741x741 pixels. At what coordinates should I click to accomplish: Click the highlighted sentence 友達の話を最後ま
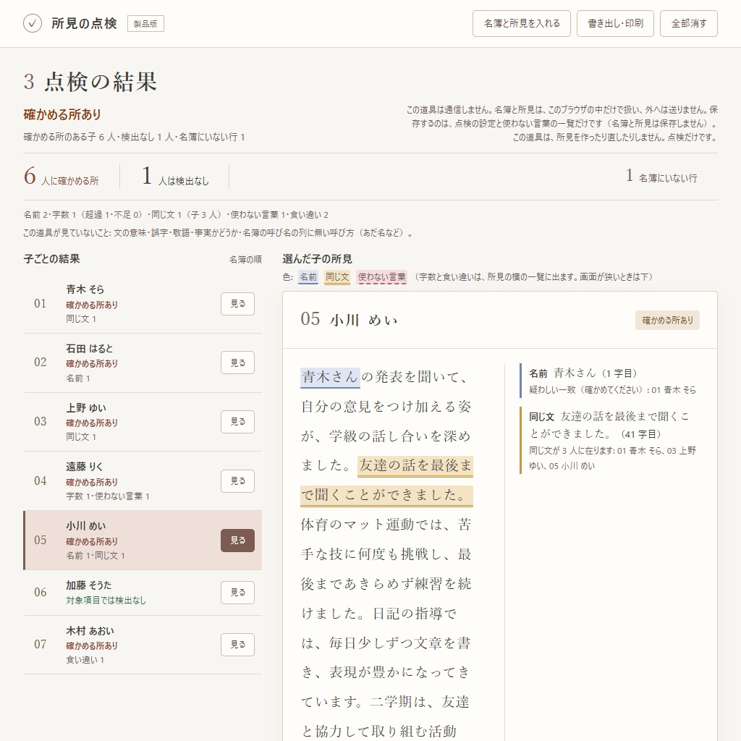pos(415,465)
